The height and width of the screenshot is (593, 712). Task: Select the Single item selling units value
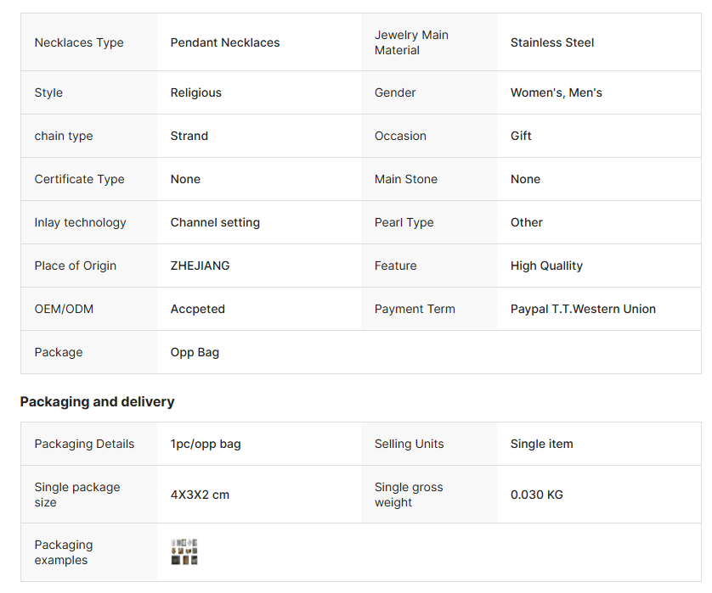pos(542,444)
